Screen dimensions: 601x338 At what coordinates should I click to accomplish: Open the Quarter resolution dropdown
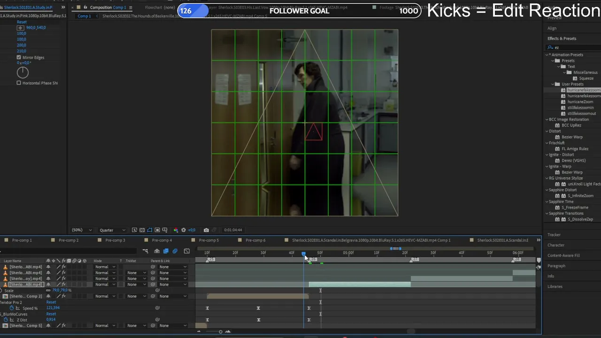tap(112, 230)
